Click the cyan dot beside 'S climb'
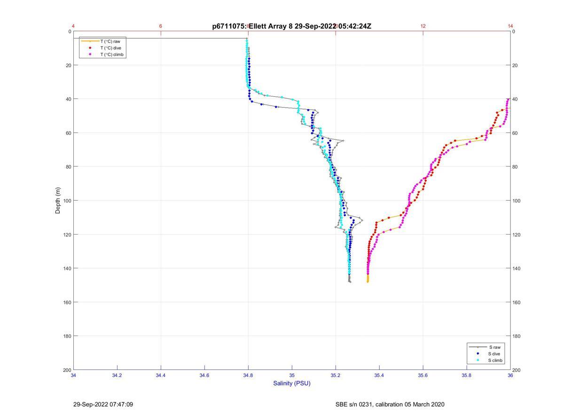Screen dimensions: 564x416 pyautogui.click(x=478, y=361)
